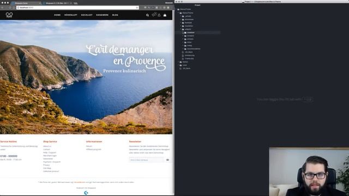The width and height of the screenshot is (349, 196).
Task: Submit newsletter with the envelope icon button
Action: [167, 160]
